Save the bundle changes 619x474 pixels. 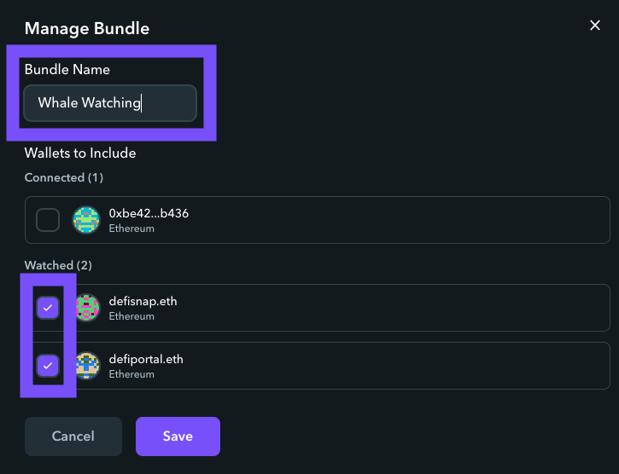coord(178,436)
